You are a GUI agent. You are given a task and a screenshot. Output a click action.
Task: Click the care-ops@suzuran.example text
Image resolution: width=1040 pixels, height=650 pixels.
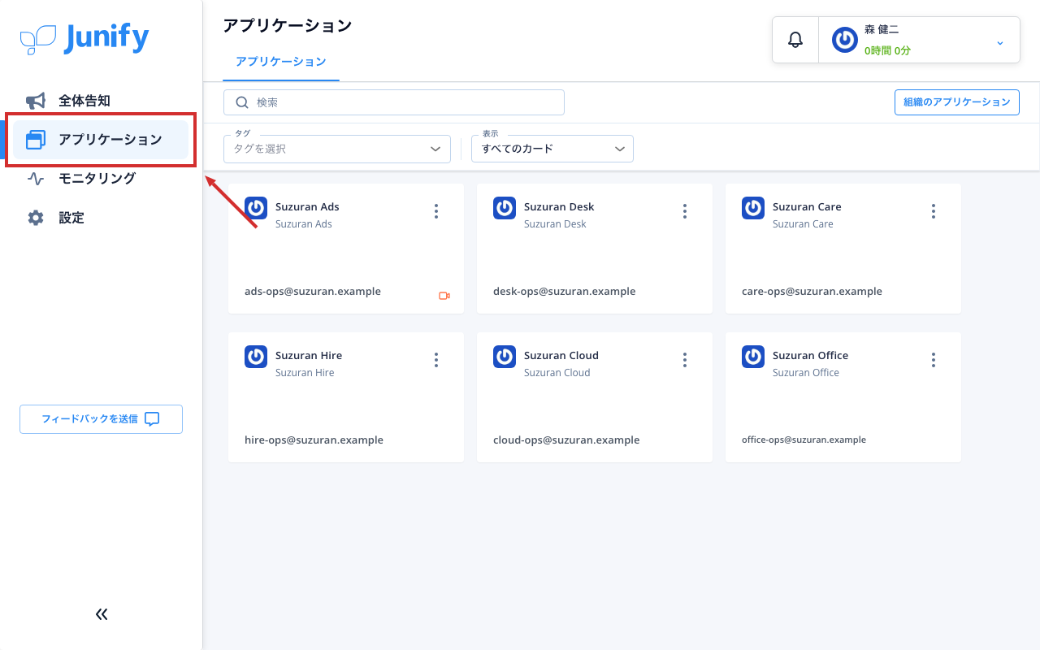click(x=812, y=292)
